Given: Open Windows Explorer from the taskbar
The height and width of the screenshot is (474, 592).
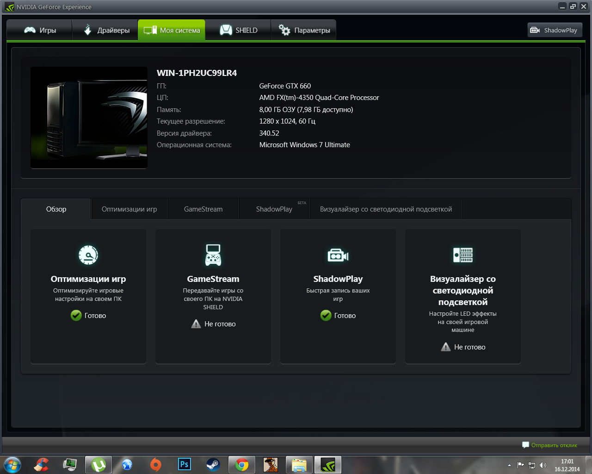Looking at the screenshot, I should (299, 464).
